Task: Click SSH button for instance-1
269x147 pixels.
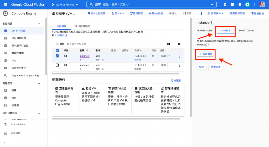Action: [163, 56]
